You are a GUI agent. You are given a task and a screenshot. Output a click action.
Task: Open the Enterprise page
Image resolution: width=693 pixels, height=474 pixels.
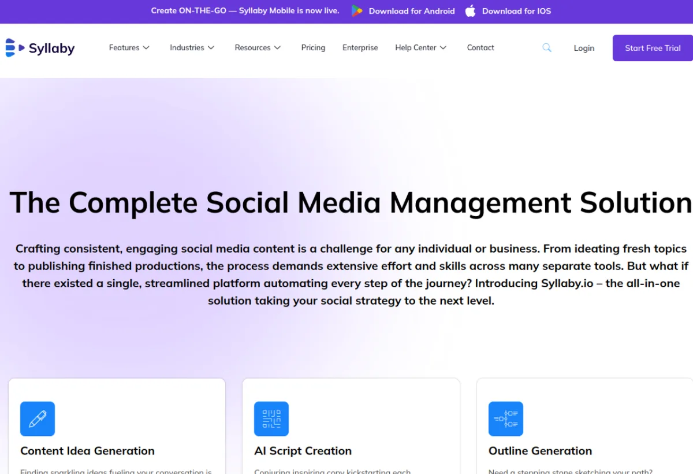(360, 48)
